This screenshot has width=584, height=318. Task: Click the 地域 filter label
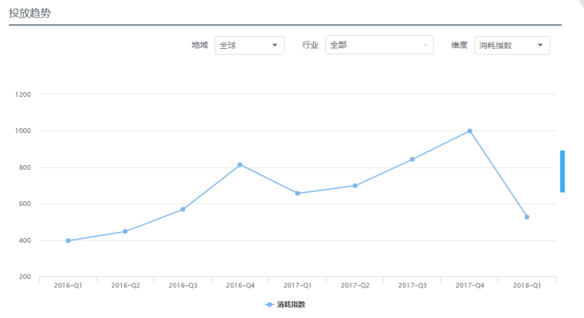point(199,46)
